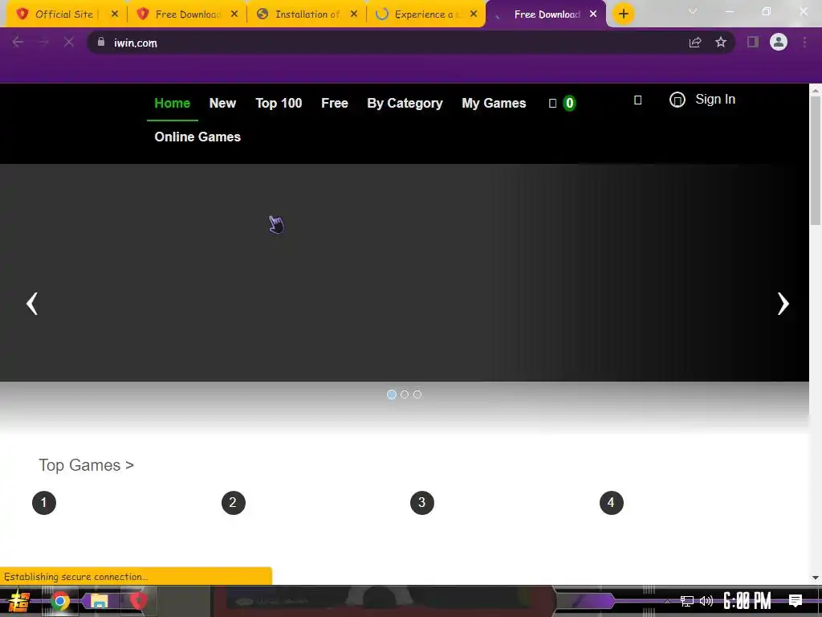This screenshot has height=617, width=822.
Task: Select the first carousel indicator dot
Action: click(x=391, y=394)
